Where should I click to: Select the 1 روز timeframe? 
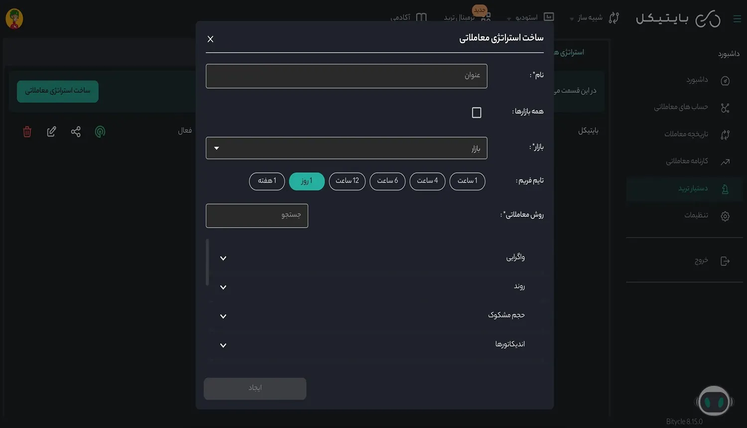pyautogui.click(x=307, y=181)
